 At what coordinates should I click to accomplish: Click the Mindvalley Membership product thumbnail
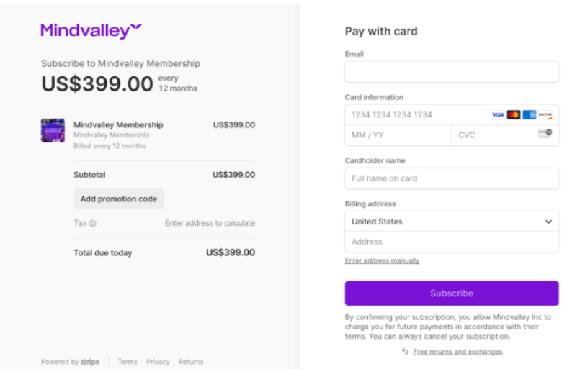point(53,130)
